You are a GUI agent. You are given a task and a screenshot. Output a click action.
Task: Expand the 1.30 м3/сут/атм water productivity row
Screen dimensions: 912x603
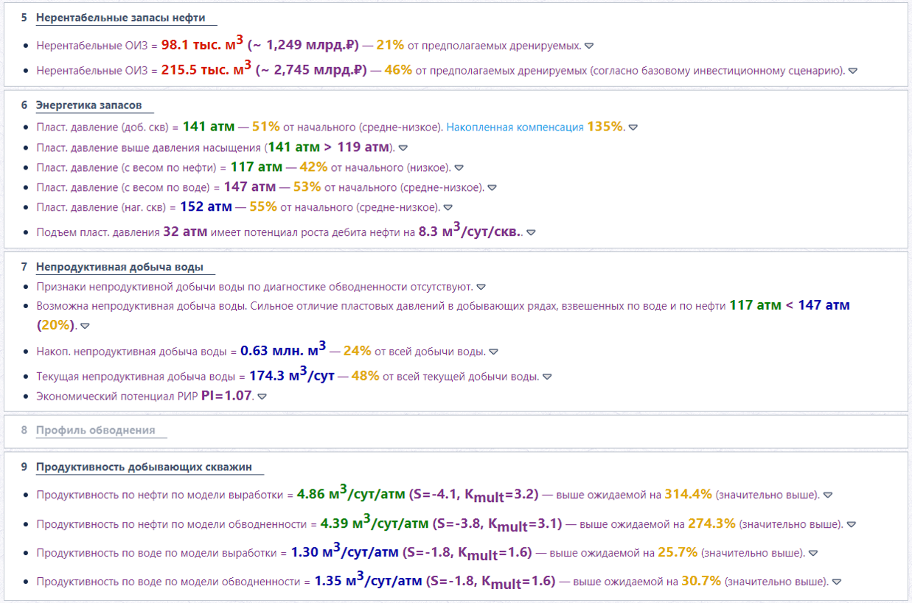coord(812,553)
